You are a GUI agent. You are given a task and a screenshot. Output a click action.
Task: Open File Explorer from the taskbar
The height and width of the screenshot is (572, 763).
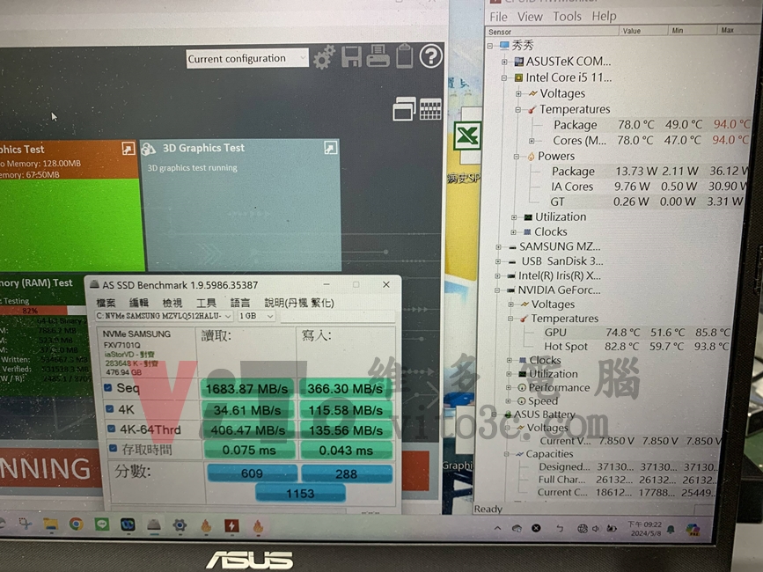pos(51,524)
